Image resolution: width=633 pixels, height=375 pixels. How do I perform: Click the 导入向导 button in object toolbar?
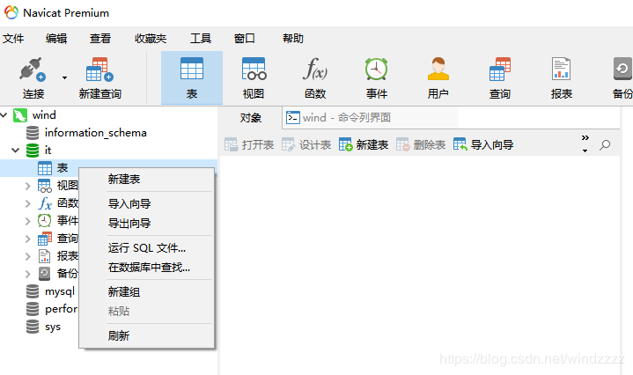(483, 145)
